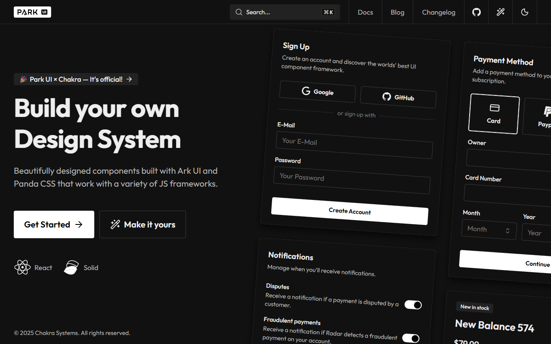
Task: Click the Create Account button
Action: (x=350, y=211)
